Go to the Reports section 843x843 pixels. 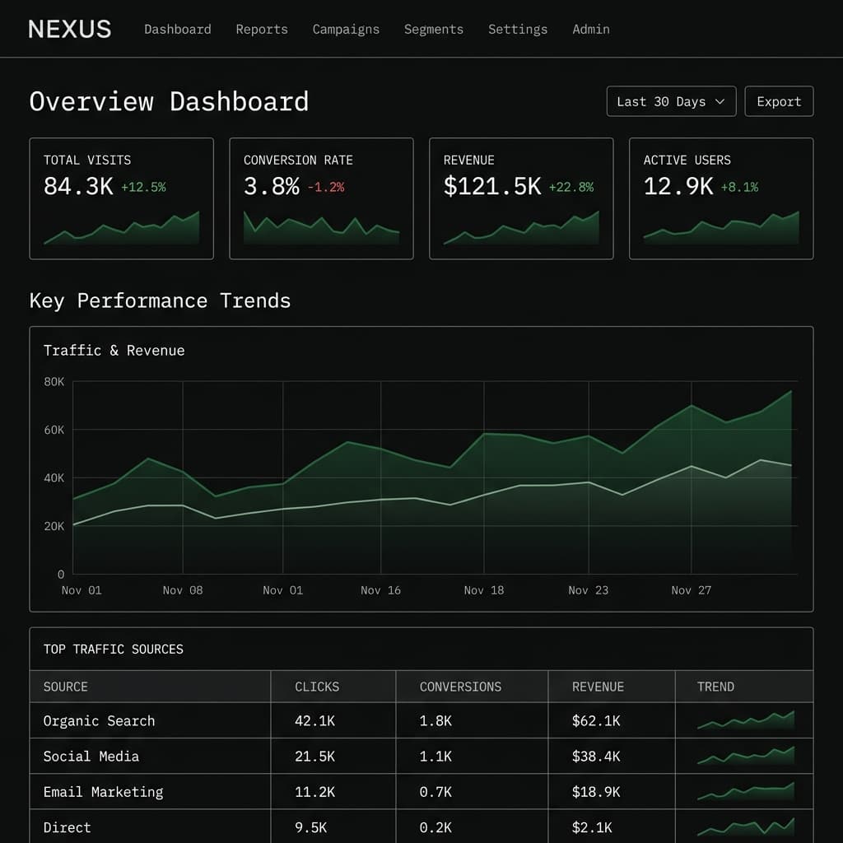[x=262, y=30]
